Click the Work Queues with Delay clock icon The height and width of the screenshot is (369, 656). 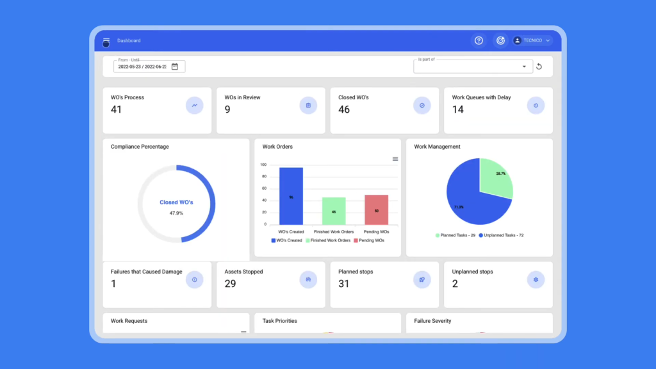coord(536,105)
